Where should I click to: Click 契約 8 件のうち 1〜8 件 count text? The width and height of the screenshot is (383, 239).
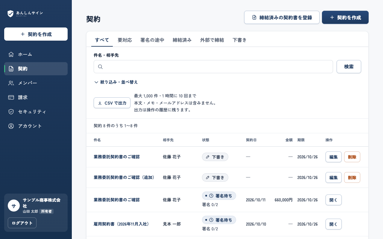coord(116,126)
